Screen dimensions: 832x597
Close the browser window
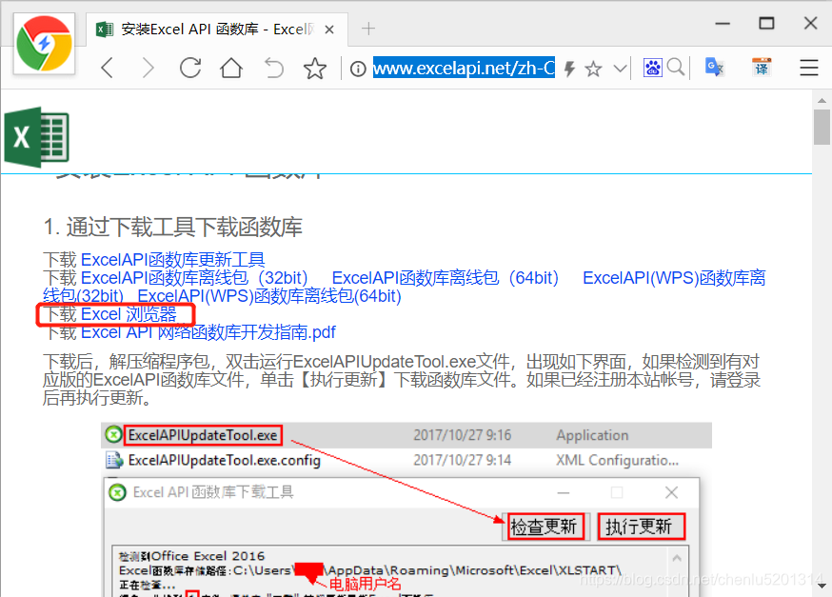[810, 24]
